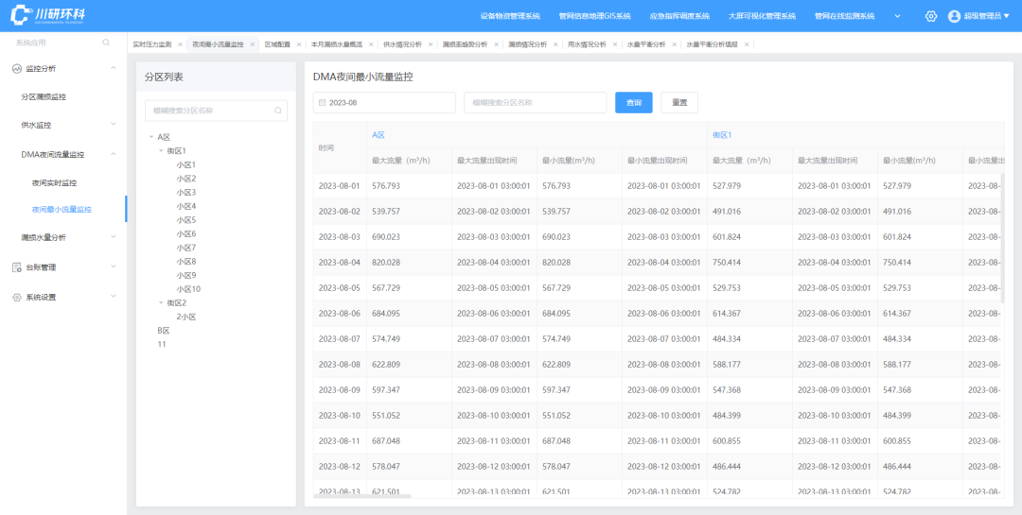
Task: Click the 系统设置 gear icon in sidebar
Action: click(16, 297)
